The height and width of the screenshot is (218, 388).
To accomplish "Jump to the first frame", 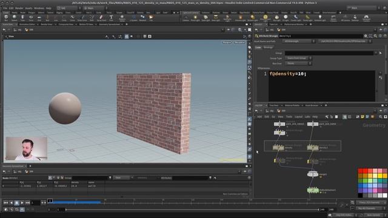I will pos(5,203).
